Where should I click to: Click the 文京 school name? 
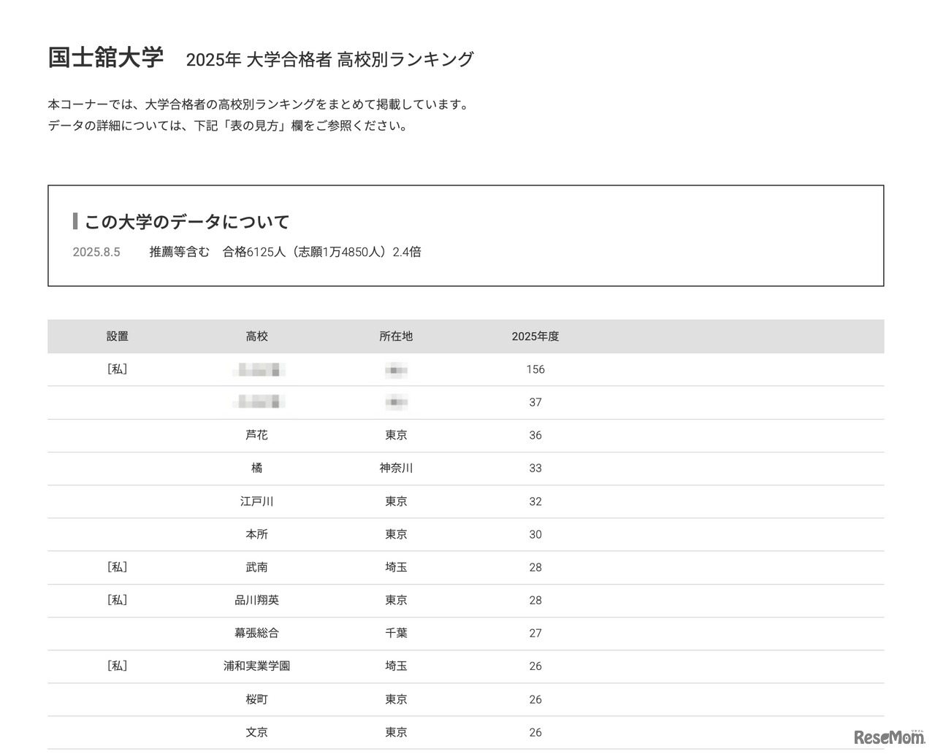coord(257,732)
